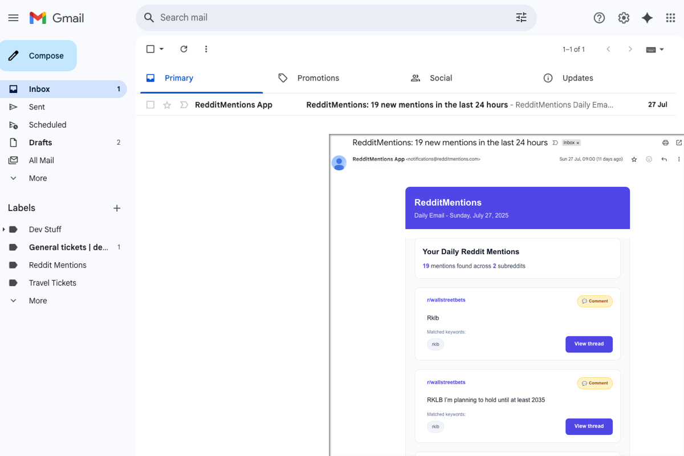684x456 pixels.
Task: Open r/wallstreetbets link in Rklb card
Action: coord(446,300)
